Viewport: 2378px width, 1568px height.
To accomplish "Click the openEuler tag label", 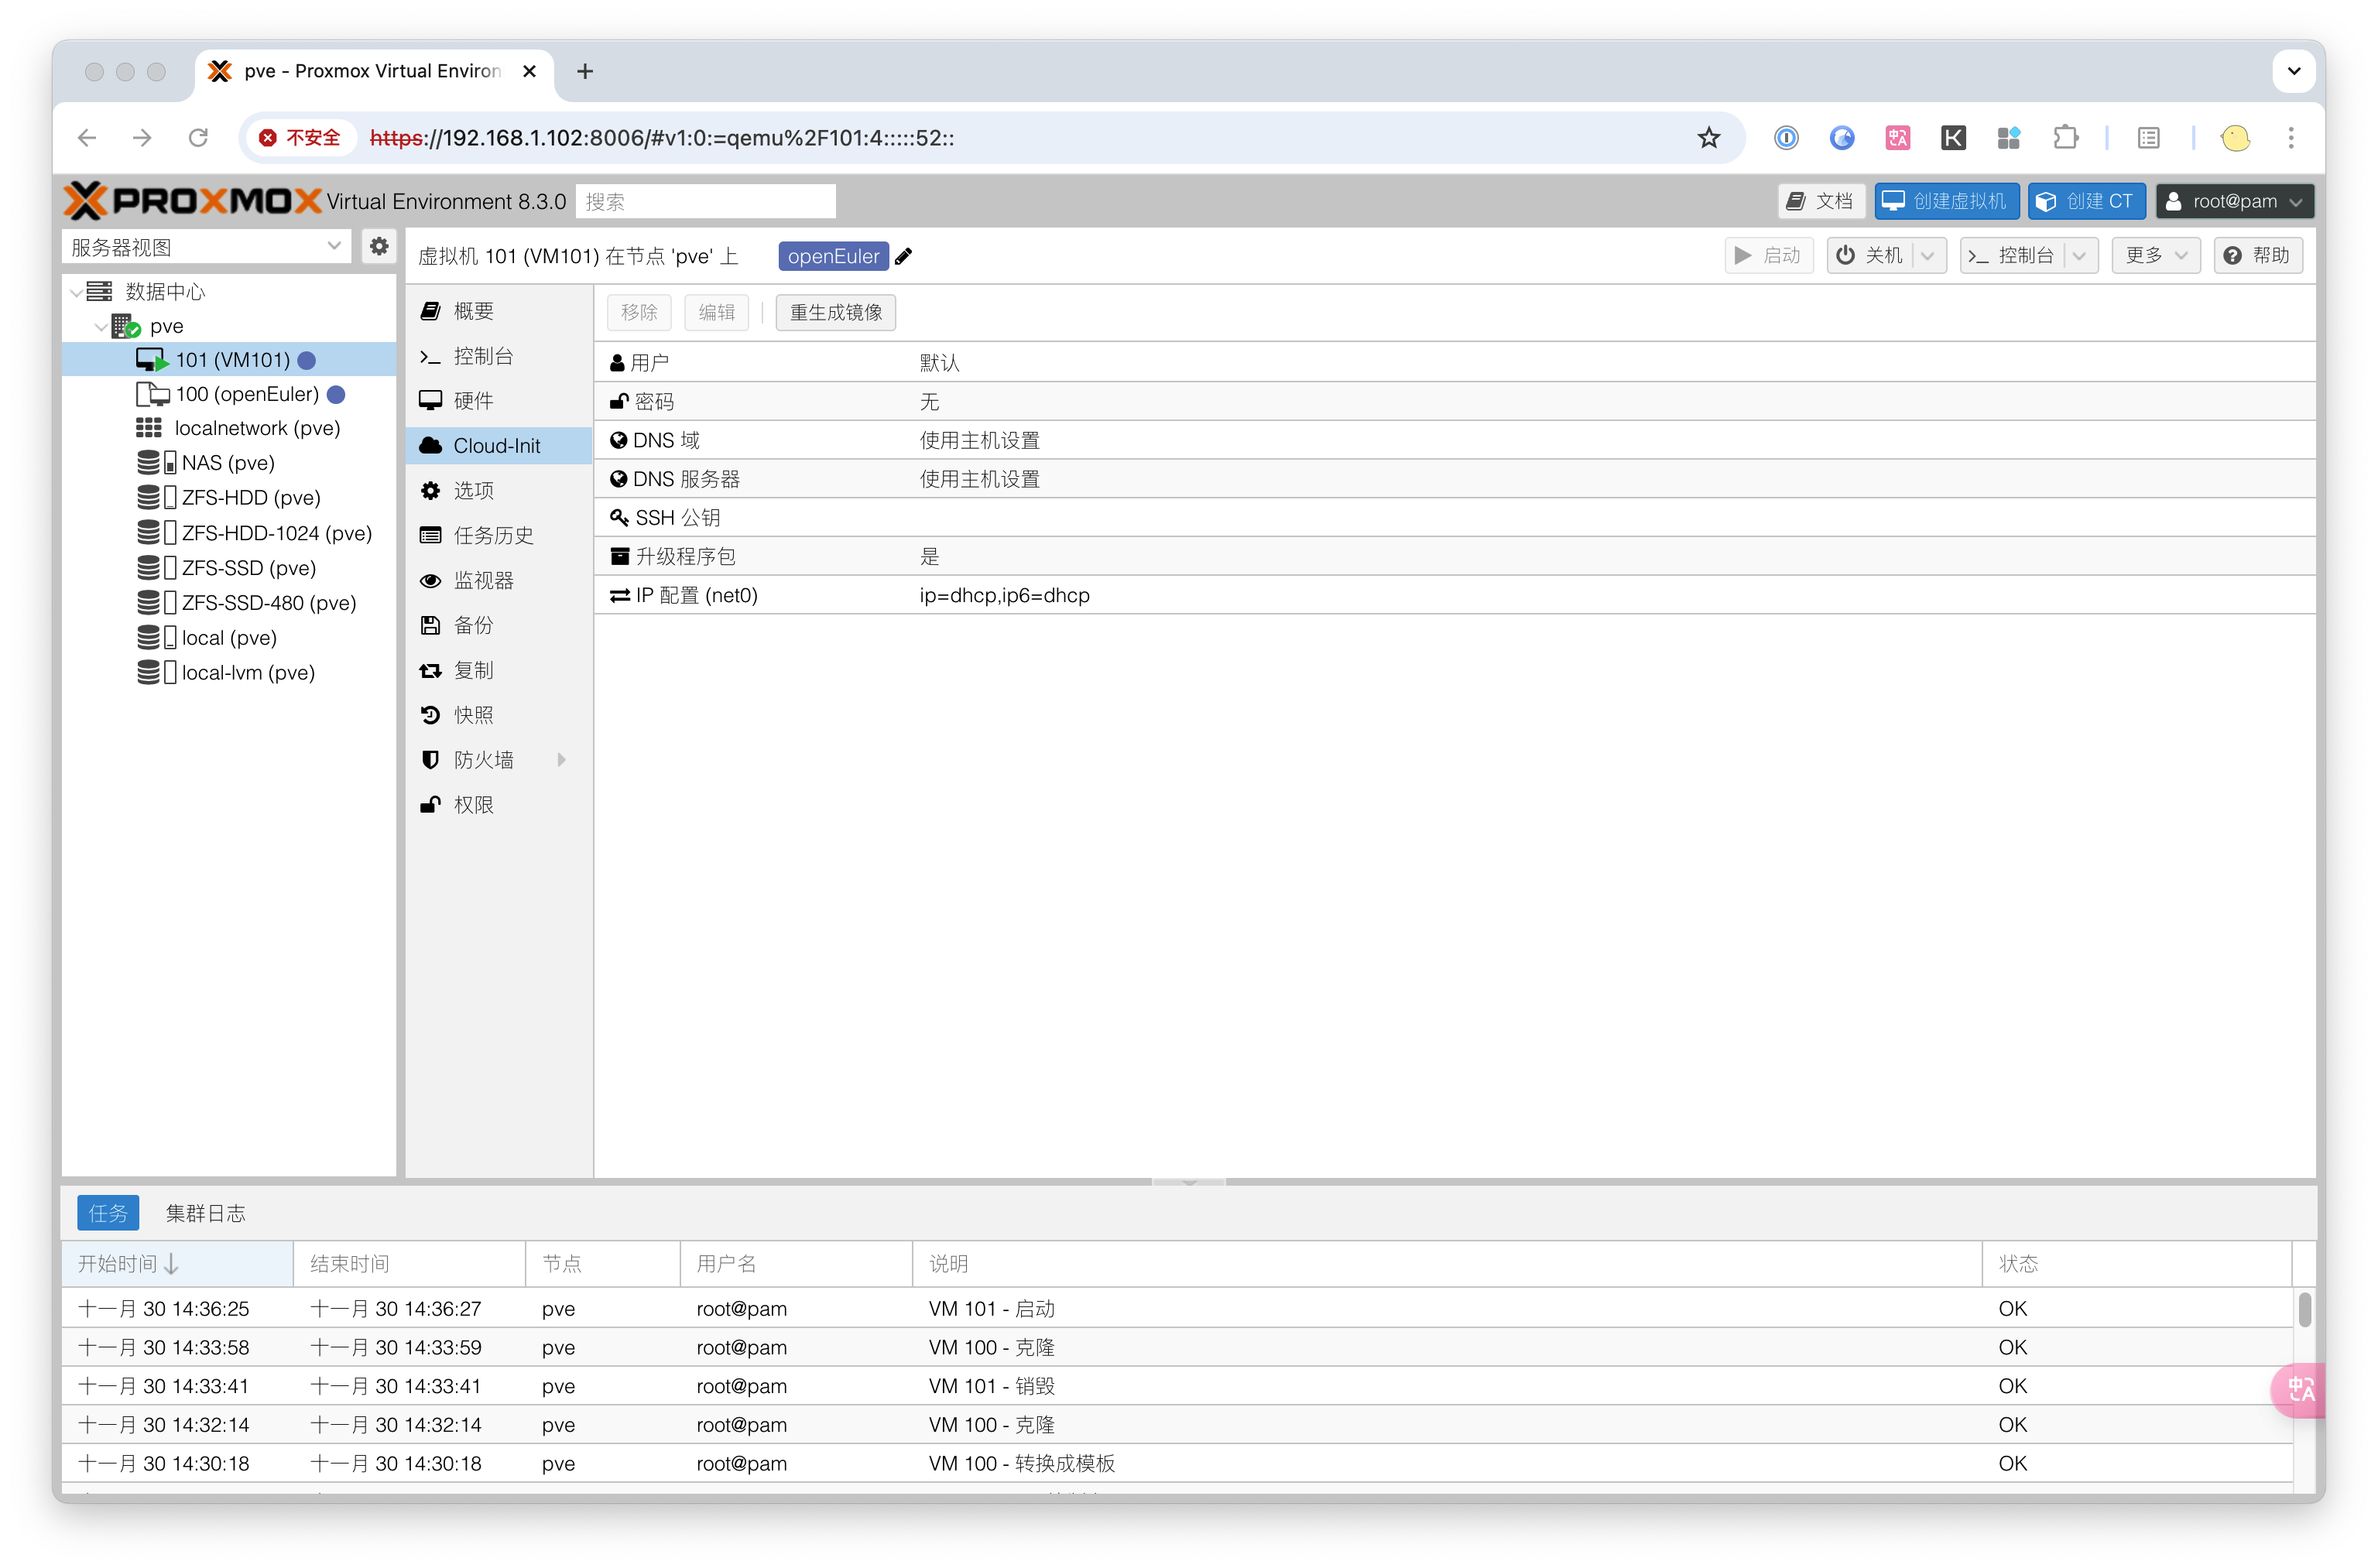I will pyautogui.click(x=833, y=256).
